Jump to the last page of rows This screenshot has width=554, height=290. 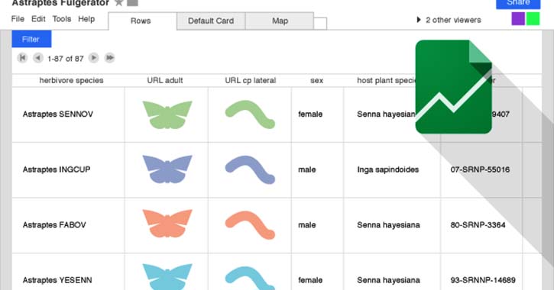(110, 57)
